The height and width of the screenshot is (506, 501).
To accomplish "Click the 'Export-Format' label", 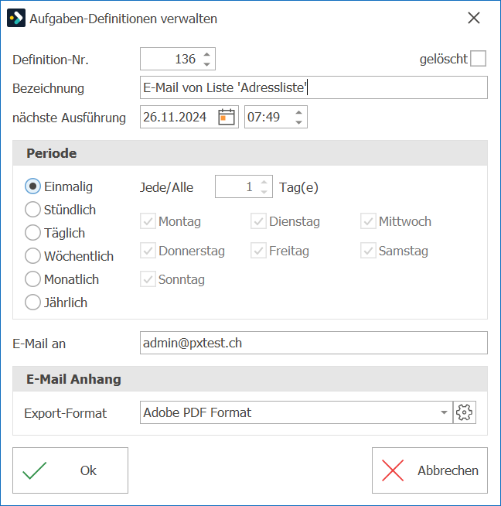I will (x=66, y=413).
